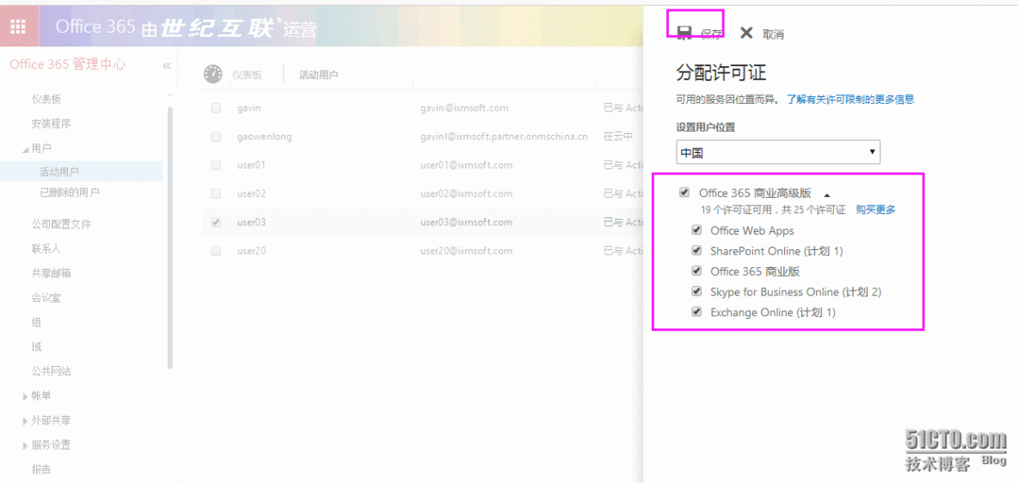Open 域 in the sidebar
Image resolution: width=1018 pixels, height=483 pixels.
point(36,347)
